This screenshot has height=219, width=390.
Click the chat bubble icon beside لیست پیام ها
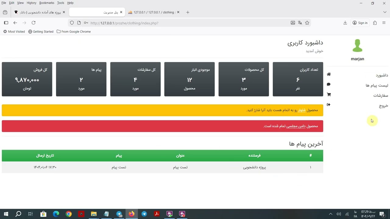pyautogui.click(x=328, y=84)
